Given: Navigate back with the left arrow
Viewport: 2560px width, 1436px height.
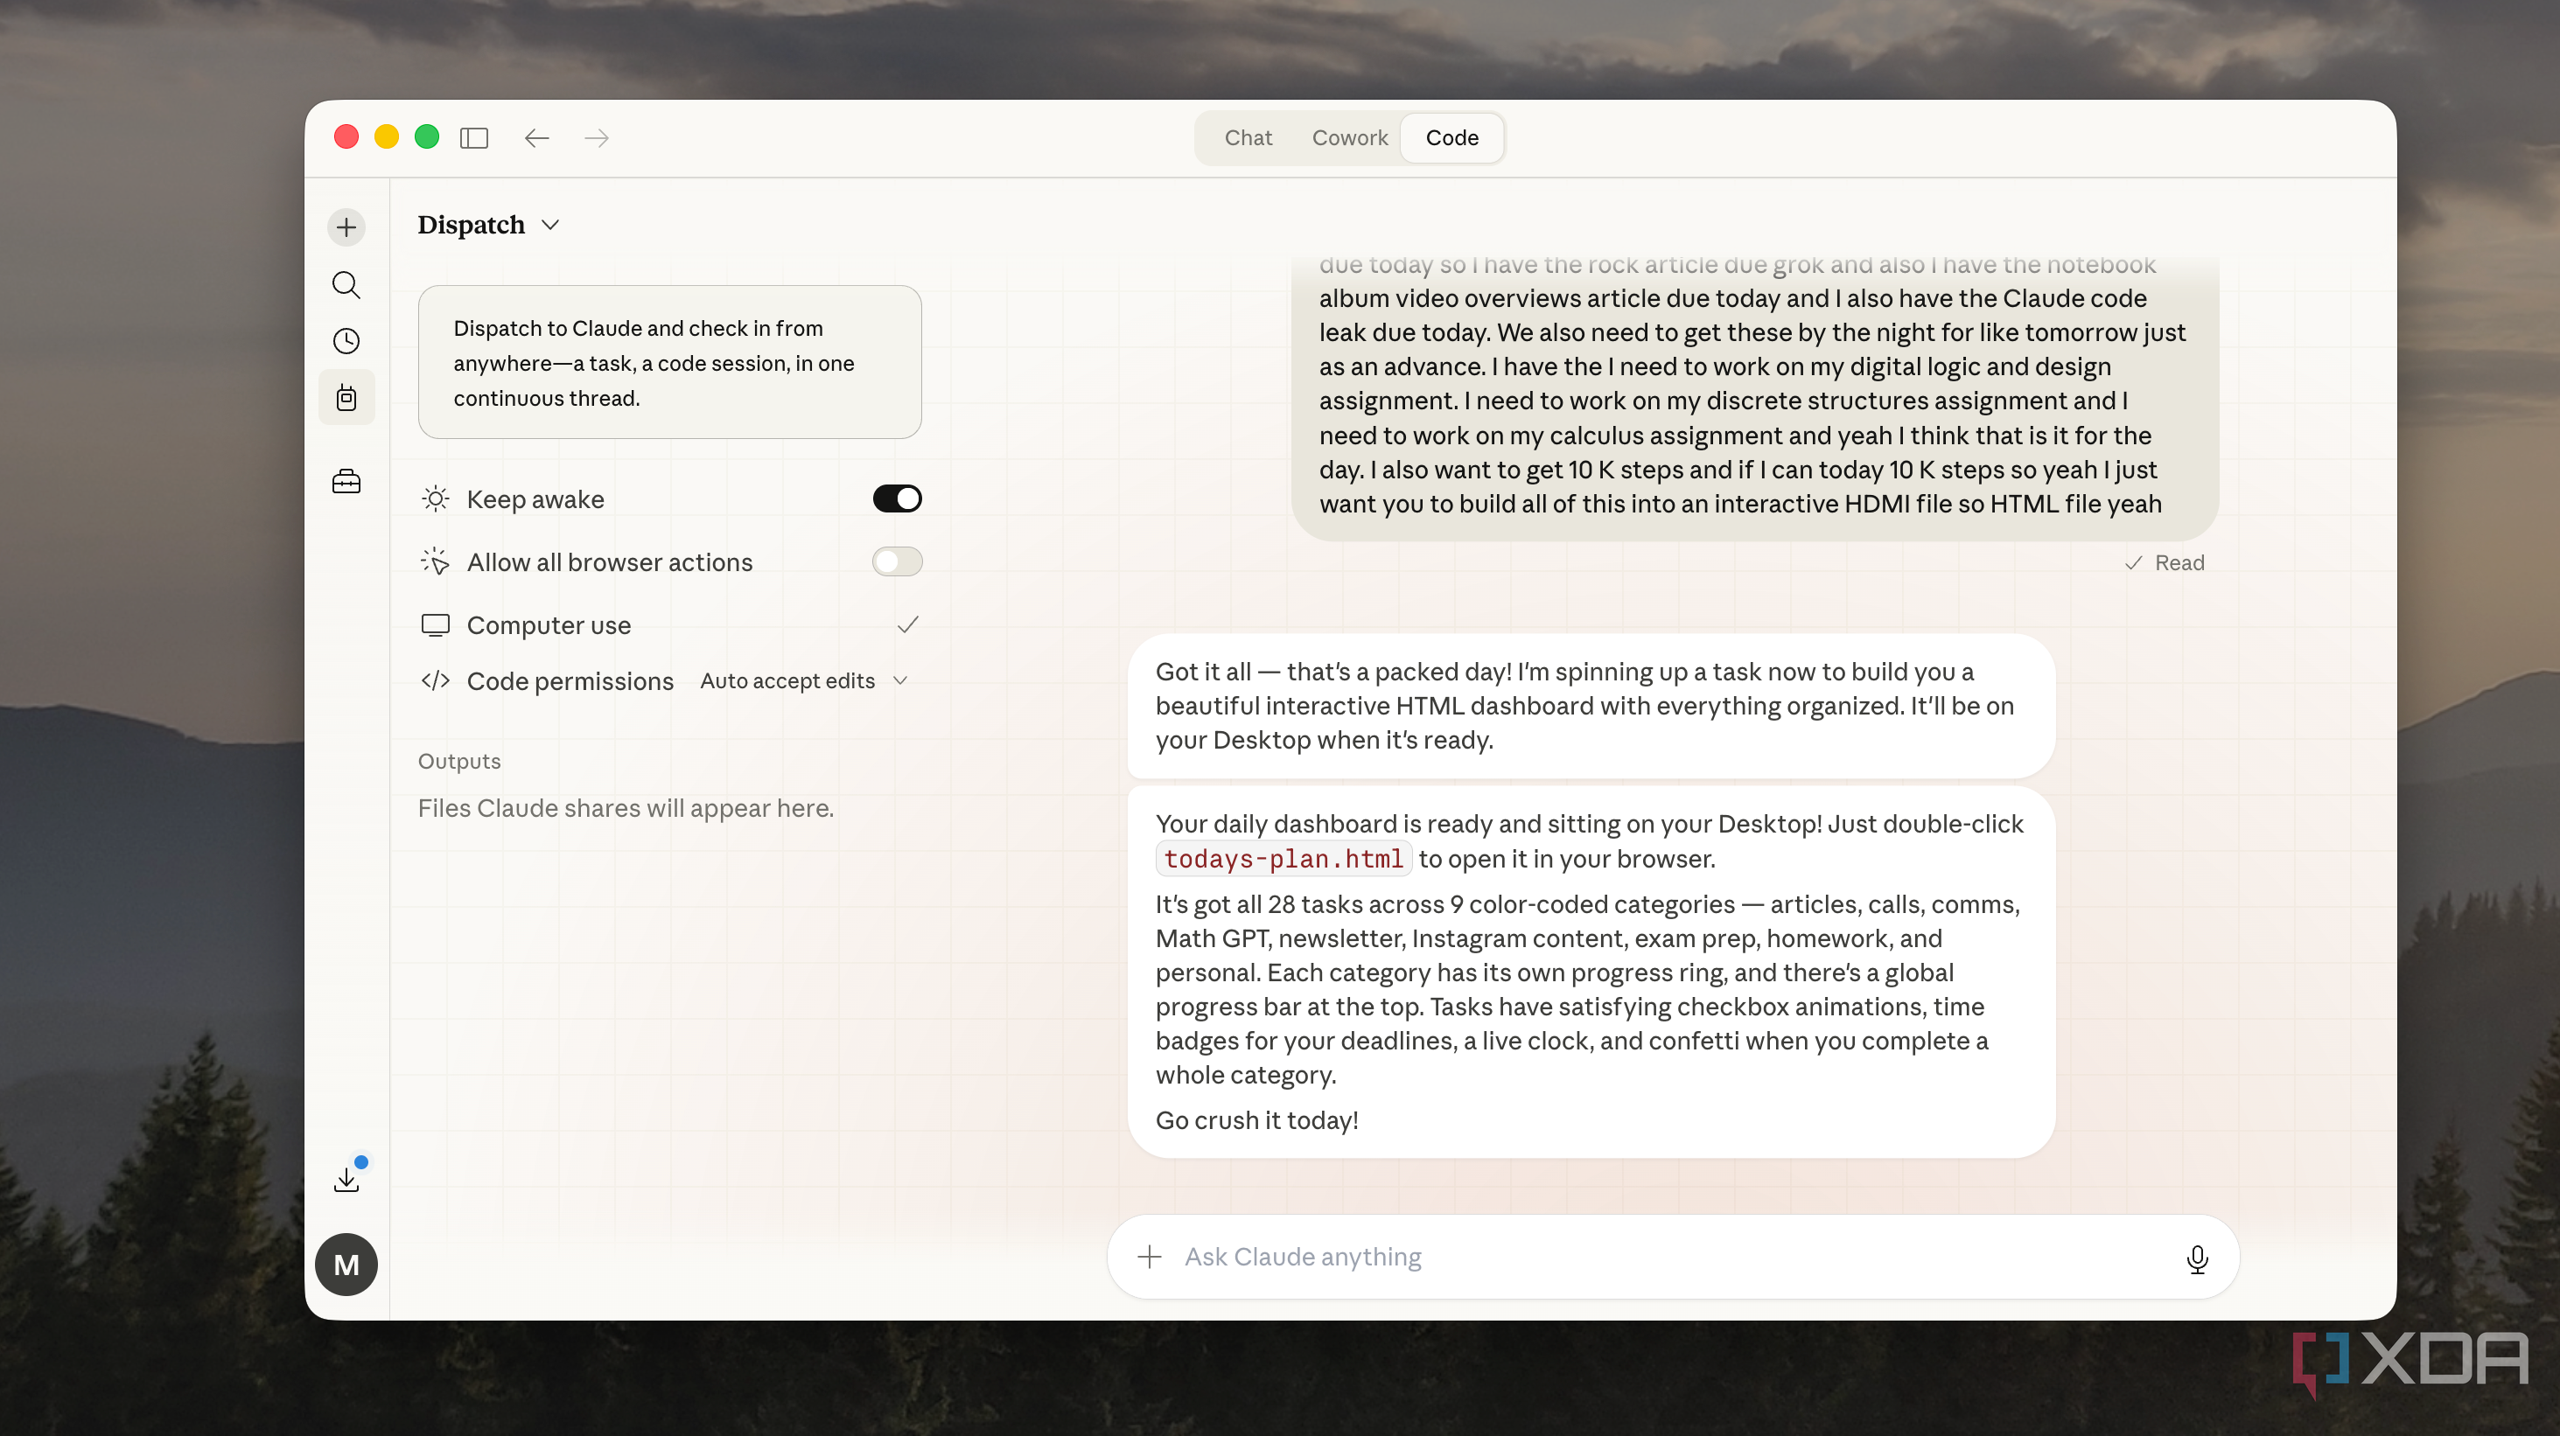Looking at the screenshot, I should 536,138.
